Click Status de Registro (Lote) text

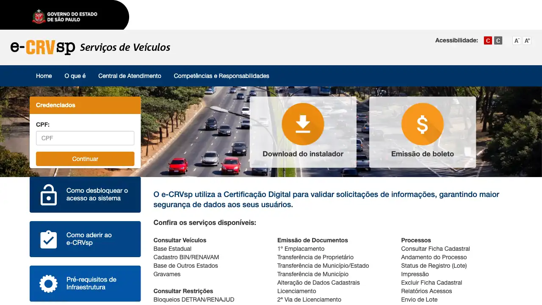click(x=434, y=266)
